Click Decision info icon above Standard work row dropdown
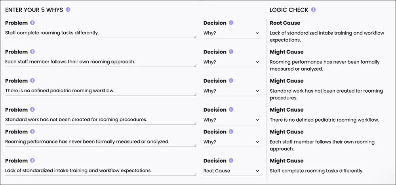The image size is (396, 185). coord(231,109)
